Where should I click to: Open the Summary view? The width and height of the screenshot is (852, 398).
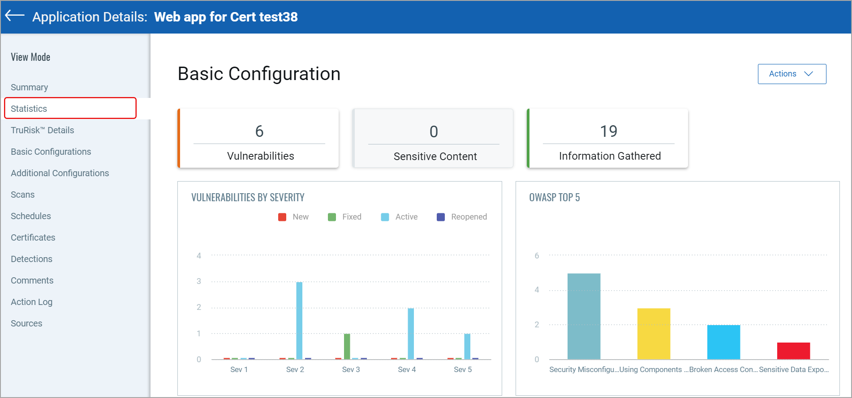pos(30,87)
